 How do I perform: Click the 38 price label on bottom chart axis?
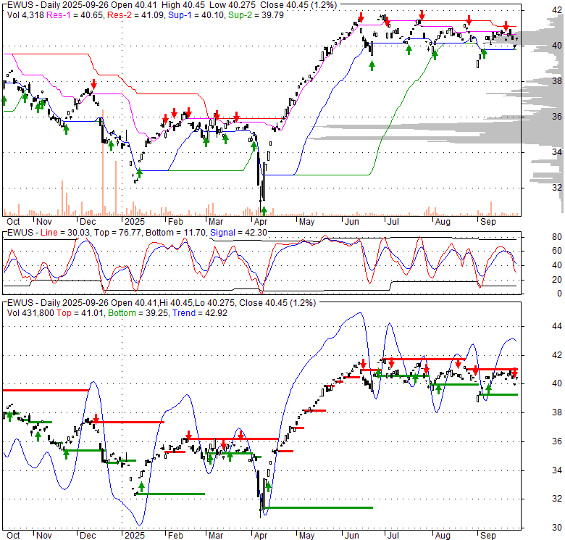[557, 412]
